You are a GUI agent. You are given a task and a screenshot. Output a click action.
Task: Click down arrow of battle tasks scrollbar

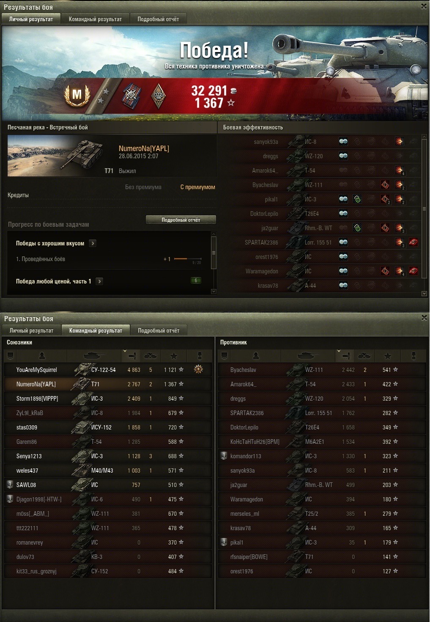214,291
